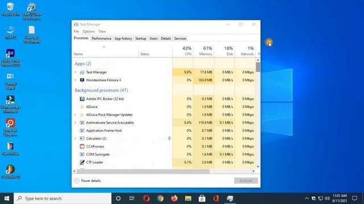Click Status column header
364x204 pixels.
click(155, 51)
